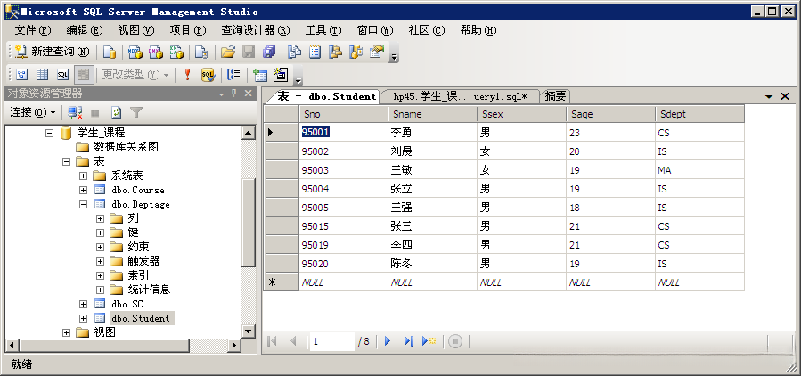Click the Sdept column header

[x=699, y=114]
